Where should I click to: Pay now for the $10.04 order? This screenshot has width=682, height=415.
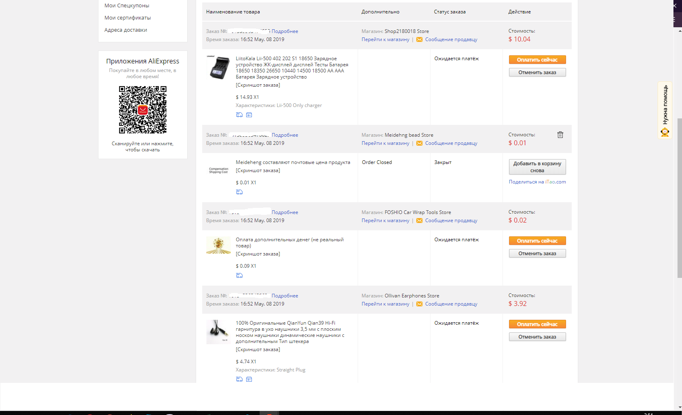click(x=537, y=60)
